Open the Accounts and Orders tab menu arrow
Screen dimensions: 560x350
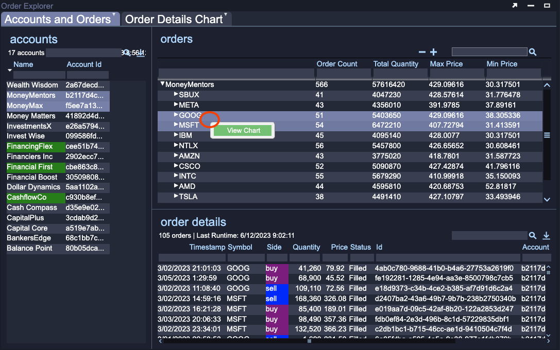114,15
